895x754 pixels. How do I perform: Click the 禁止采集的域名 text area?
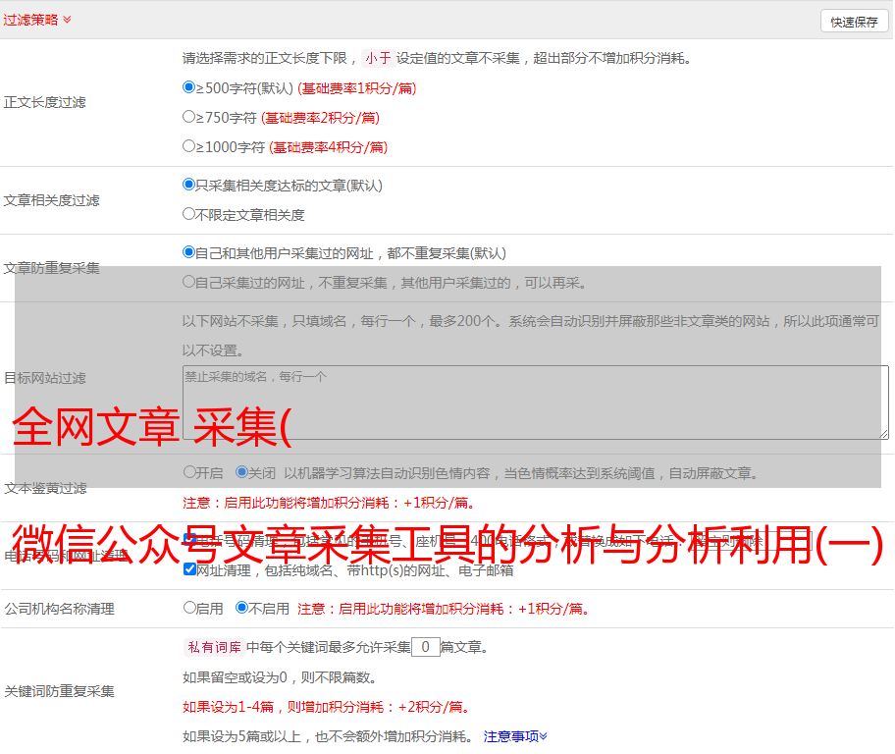[x=536, y=403]
